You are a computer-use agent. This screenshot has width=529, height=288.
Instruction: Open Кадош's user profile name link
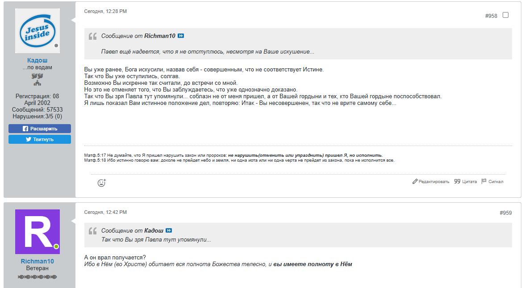[x=37, y=60]
